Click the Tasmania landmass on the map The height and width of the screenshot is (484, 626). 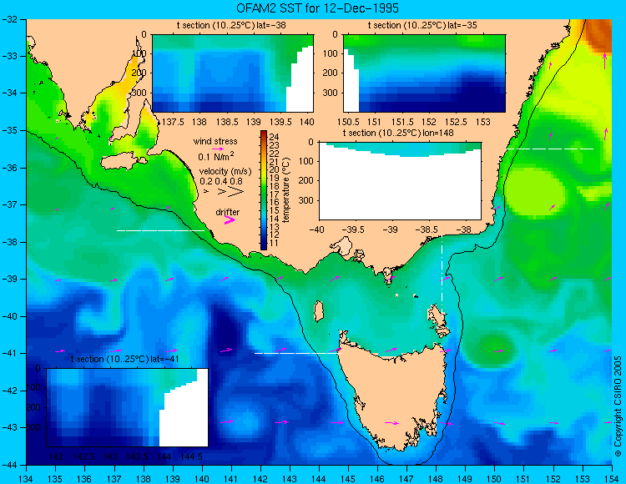coord(396,393)
